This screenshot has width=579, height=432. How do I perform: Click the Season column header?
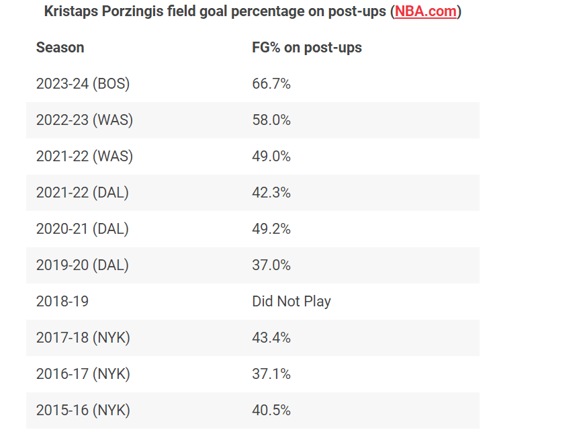60,48
